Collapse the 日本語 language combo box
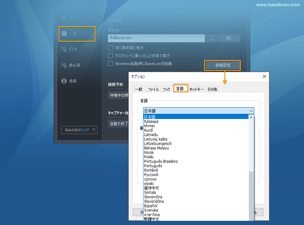Screen dimensions: 304x225 pos(251,111)
